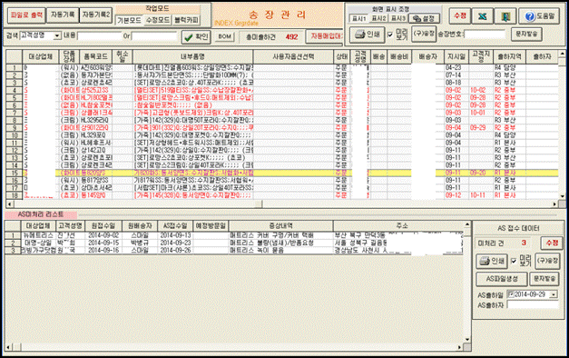Click 2014-09-26 AS접수일 cell
This screenshot has width=569, height=358.
pyautogui.click(x=175, y=251)
